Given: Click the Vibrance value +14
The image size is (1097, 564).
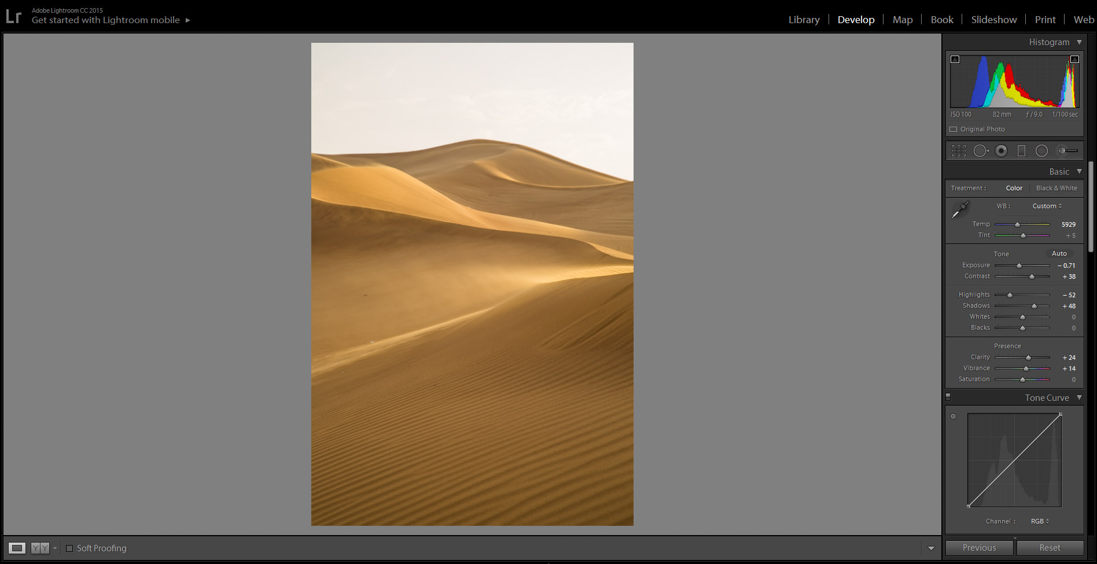Looking at the screenshot, I should (x=1069, y=368).
